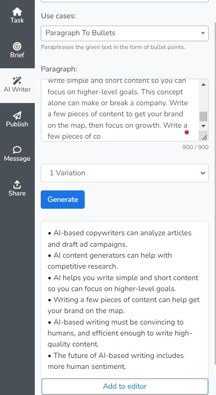Open the Message speech bubble icon
The width and height of the screenshot is (216, 395).
[17, 150]
